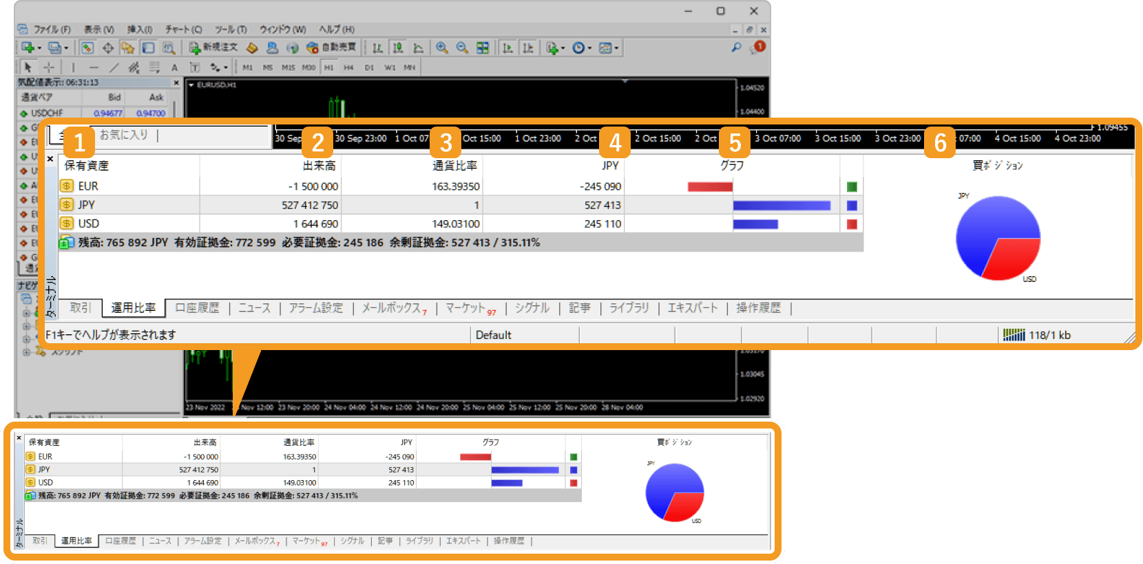Image resolution: width=1143 pixels, height=564 pixels.
Task: Select the text label tool marked A
Action: (x=174, y=67)
